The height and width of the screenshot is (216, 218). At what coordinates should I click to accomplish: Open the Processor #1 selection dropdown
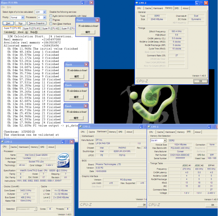[35, 209]
